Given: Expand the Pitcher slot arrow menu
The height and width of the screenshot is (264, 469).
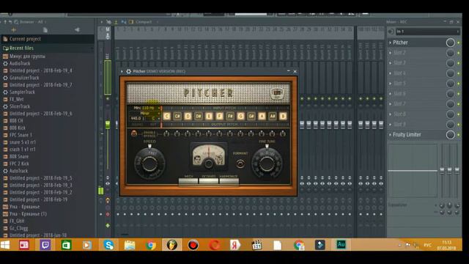Looking at the screenshot, I should 390,43.
